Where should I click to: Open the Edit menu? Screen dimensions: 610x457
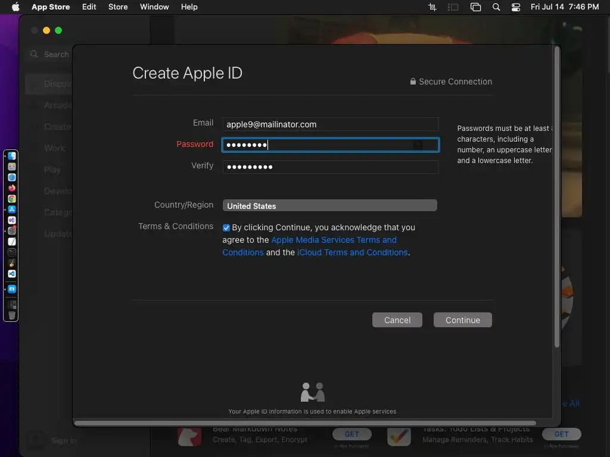click(x=89, y=7)
